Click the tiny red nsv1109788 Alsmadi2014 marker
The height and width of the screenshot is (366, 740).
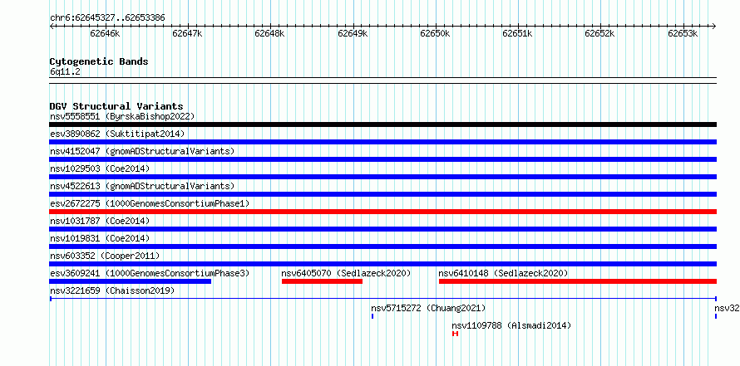455,334
